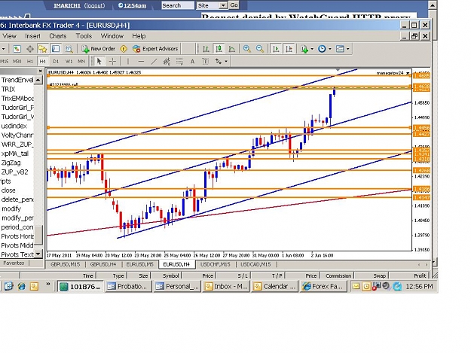Toggle the Terminal panel icon

[x=56, y=49]
